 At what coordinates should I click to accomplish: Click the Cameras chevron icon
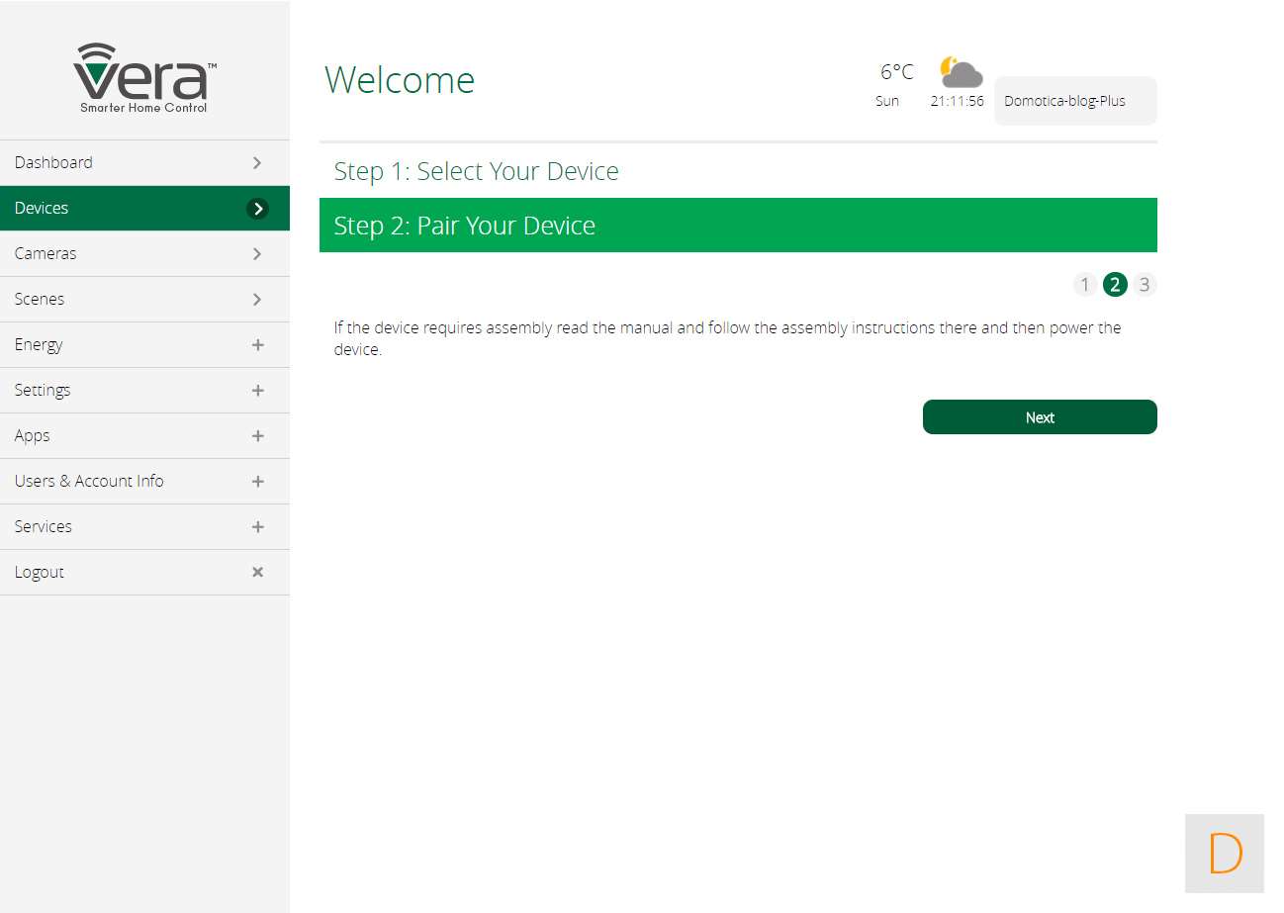[257, 254]
